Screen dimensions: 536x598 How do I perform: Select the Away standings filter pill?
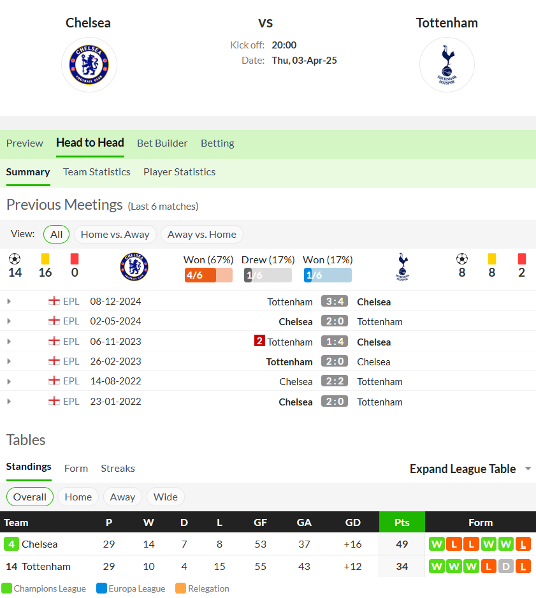click(122, 497)
